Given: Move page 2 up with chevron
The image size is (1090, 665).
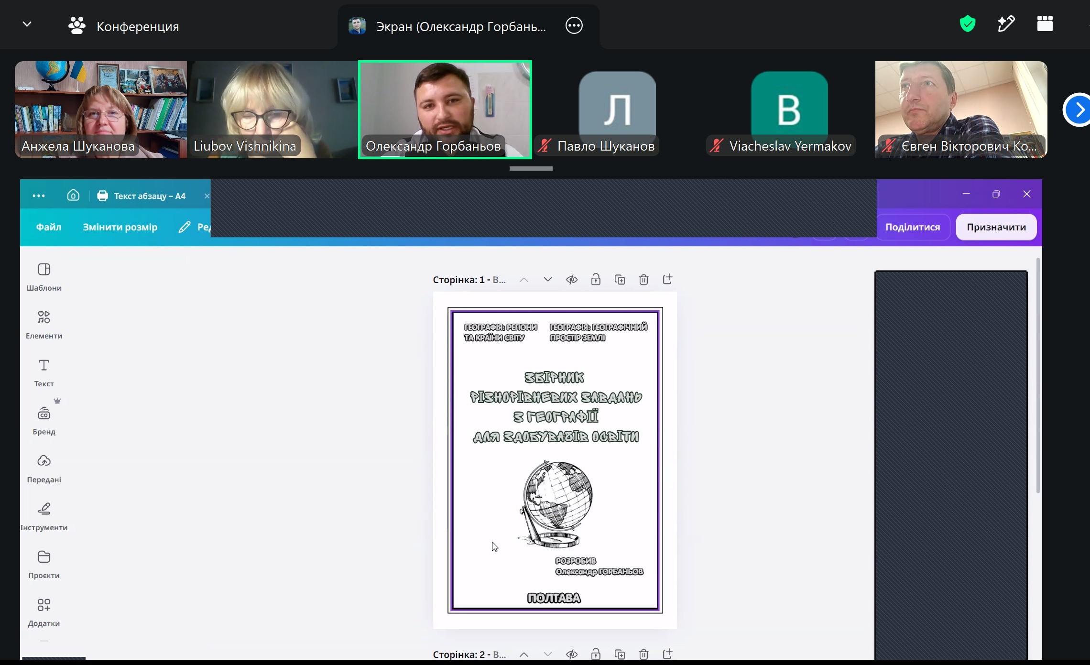Looking at the screenshot, I should (x=524, y=654).
